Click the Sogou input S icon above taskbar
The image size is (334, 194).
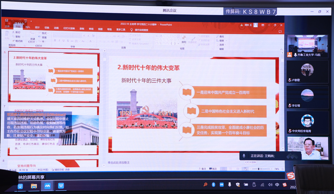click(x=290, y=175)
